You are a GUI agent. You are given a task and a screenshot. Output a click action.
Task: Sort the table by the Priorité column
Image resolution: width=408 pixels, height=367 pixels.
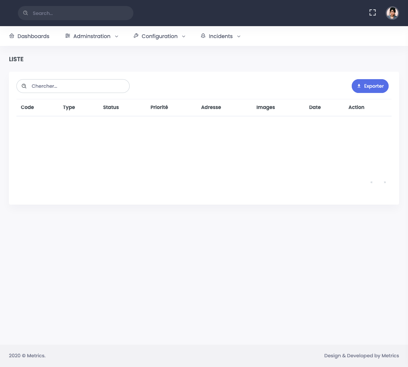(159, 107)
